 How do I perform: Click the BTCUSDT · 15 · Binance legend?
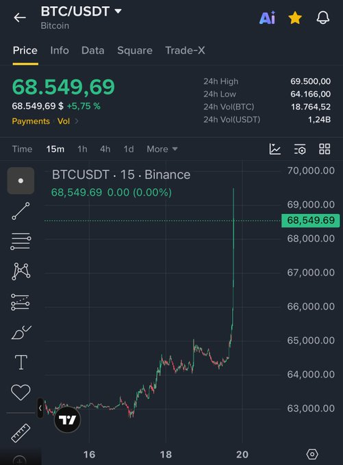(x=121, y=174)
